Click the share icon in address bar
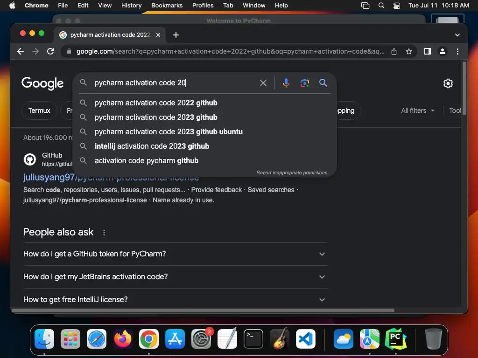478x358 pixels. point(394,51)
